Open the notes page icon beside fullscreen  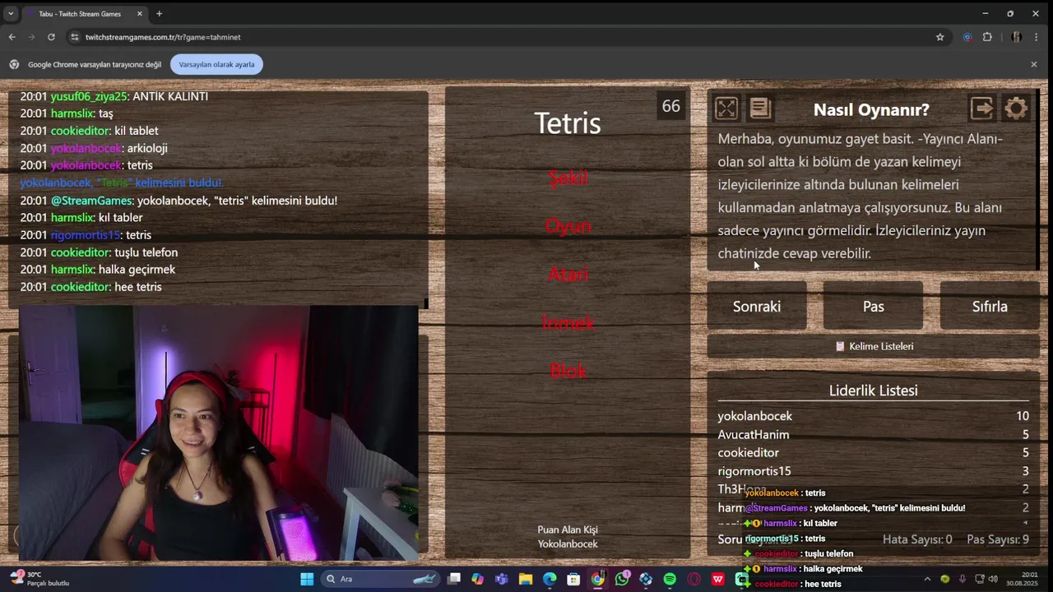coord(760,109)
